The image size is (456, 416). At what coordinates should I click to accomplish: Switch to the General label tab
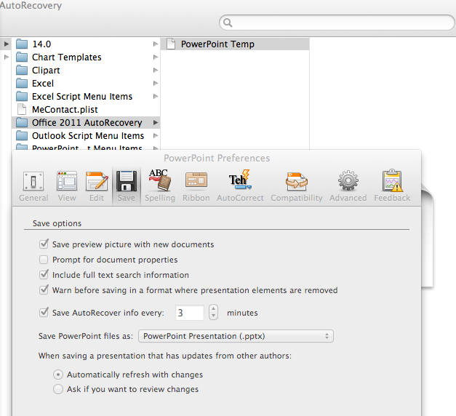click(x=33, y=198)
